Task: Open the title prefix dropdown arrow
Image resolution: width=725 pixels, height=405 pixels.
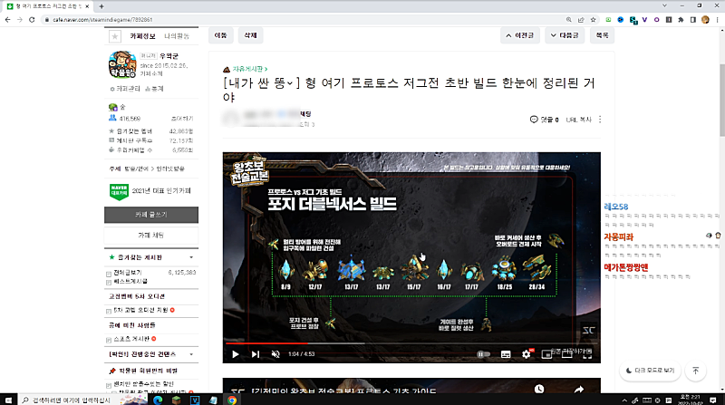Action: tap(290, 83)
